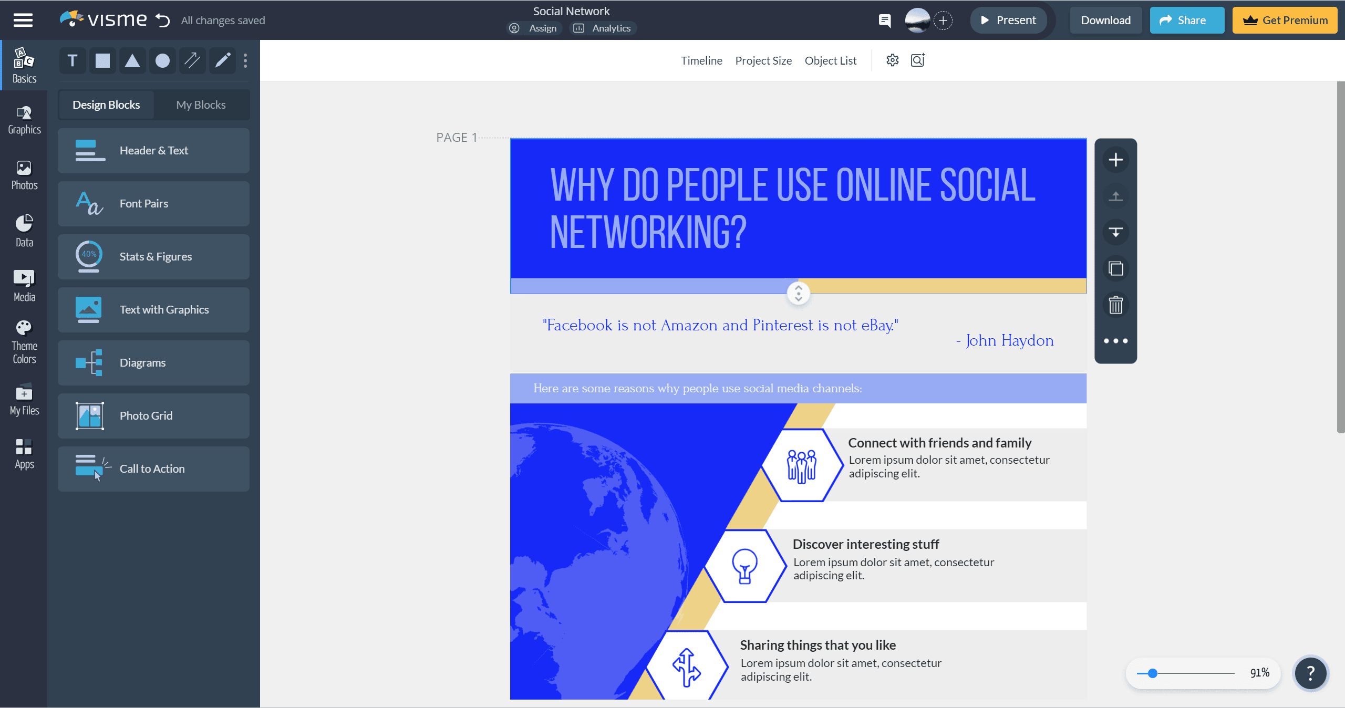Select the pencil draw tool
Screen dimensions: 1345x708
[222, 61]
